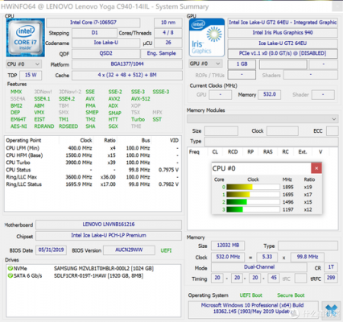The image size is (343, 322).
Task: Click the Intel Core i7 logo
Action: coord(26,37)
